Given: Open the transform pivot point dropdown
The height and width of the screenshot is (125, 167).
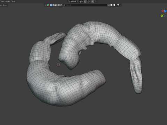Looking at the screenshot, I should (x=81, y=2).
